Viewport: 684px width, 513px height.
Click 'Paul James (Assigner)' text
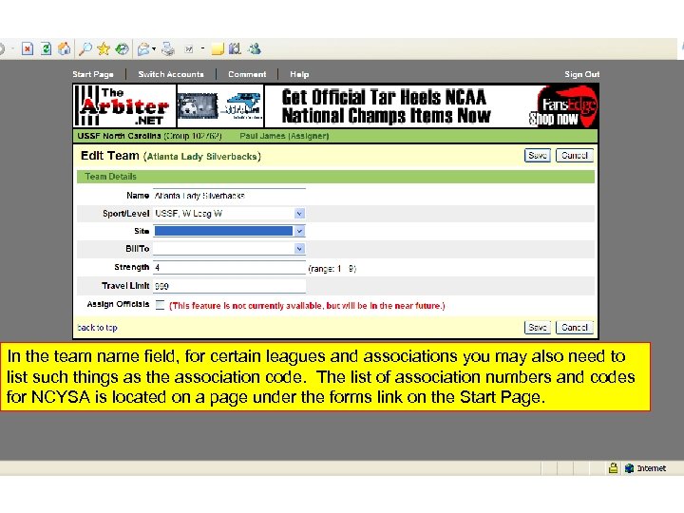tap(284, 136)
